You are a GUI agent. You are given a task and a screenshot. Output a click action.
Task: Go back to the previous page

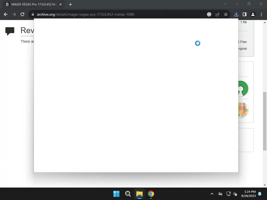6,15
